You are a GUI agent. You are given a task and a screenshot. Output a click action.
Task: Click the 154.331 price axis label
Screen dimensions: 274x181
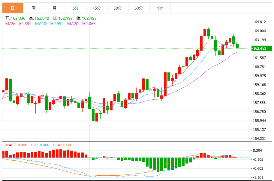click(x=259, y=139)
